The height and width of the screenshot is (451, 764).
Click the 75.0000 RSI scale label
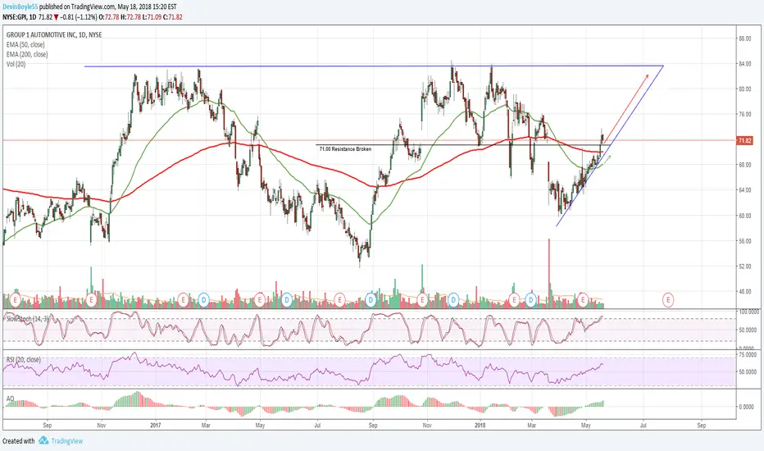748,354
